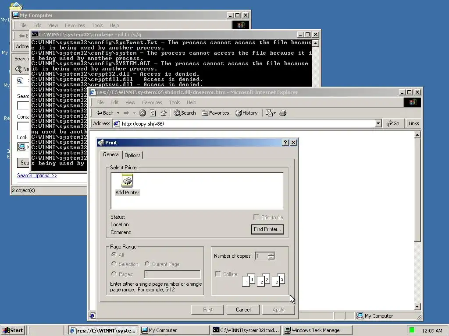Open the IE Favorites menu

pos(152,102)
